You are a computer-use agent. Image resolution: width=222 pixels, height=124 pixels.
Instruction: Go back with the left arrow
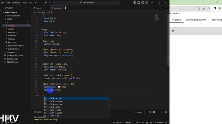(x=46, y=2)
